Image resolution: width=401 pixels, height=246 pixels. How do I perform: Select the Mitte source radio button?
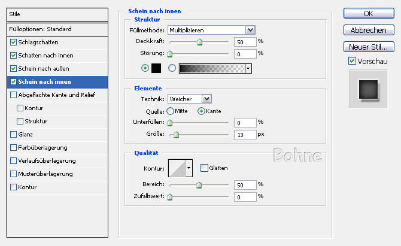(170, 111)
